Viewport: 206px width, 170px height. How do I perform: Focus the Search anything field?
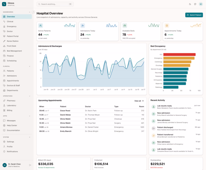tap(55, 4)
